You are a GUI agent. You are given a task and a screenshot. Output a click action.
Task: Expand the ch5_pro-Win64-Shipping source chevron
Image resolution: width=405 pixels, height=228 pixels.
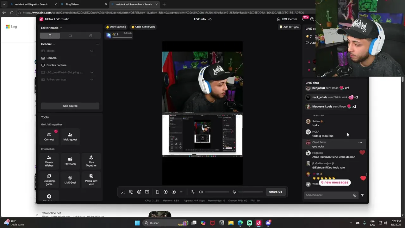(92, 73)
